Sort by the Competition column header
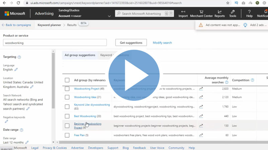268x150 pixels. (241, 80)
